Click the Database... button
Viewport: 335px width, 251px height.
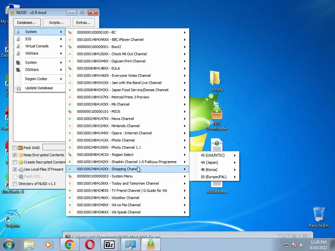coord(27,23)
